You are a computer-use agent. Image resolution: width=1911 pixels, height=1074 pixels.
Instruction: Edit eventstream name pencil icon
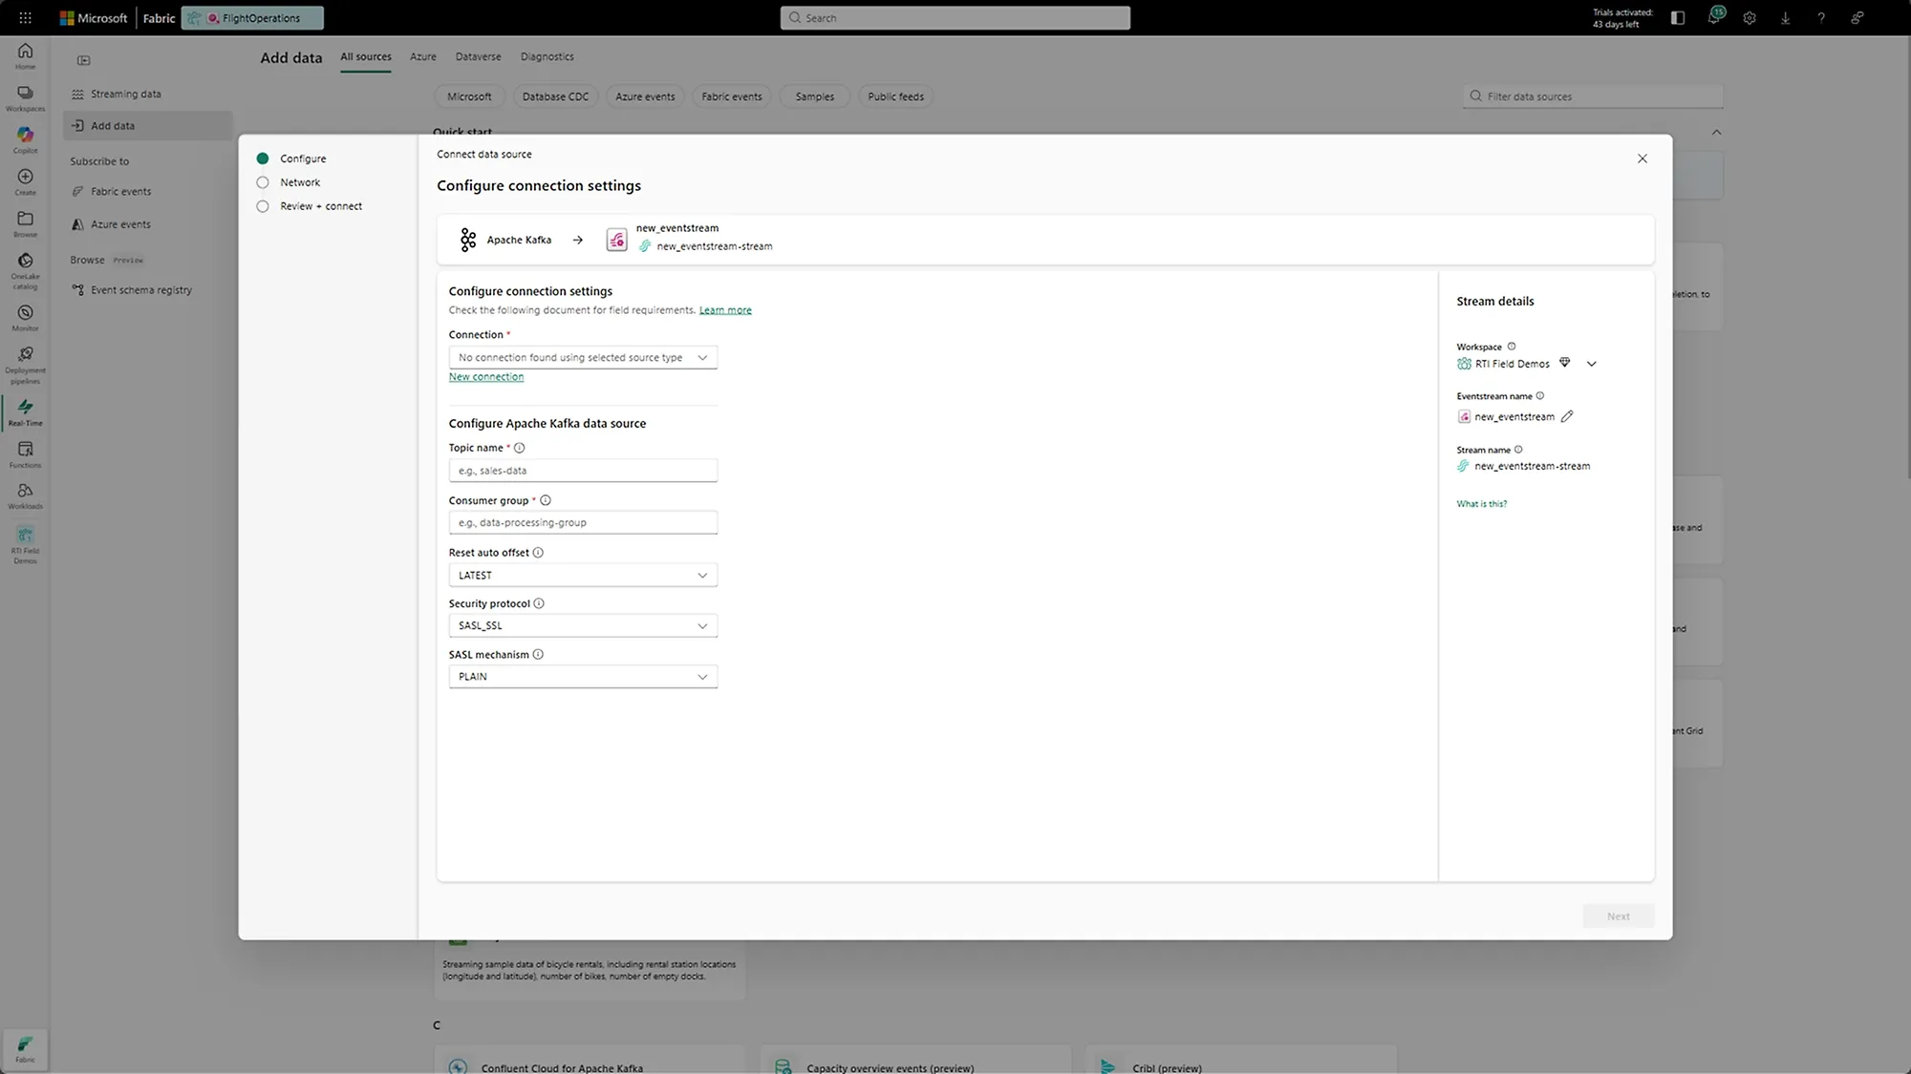click(1567, 416)
